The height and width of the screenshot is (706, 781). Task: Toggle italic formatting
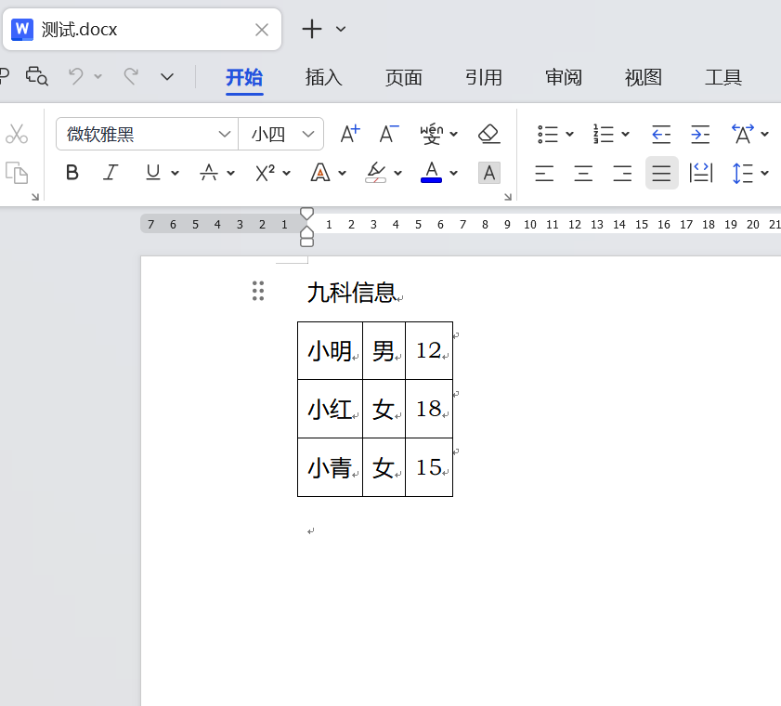(111, 173)
